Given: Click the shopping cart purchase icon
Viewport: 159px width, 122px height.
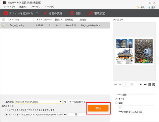Looking at the screenshot, I should coord(138,7).
